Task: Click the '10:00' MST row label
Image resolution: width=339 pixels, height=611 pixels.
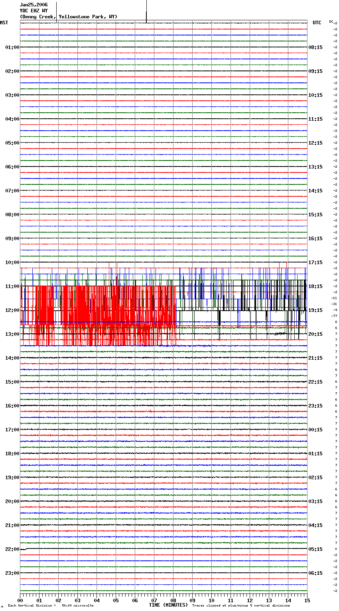Action: [x=12, y=262]
